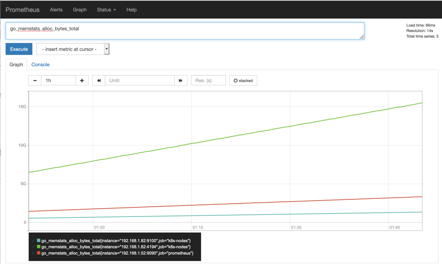Click the Prometheus brand logo text
The image size is (442, 264).
pyautogui.click(x=22, y=10)
